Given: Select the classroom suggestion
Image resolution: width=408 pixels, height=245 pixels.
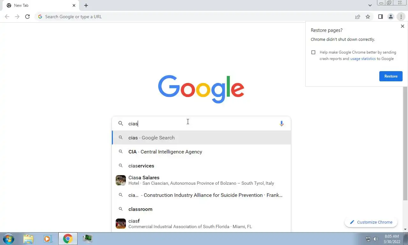Looking at the screenshot, I should pos(201,209).
